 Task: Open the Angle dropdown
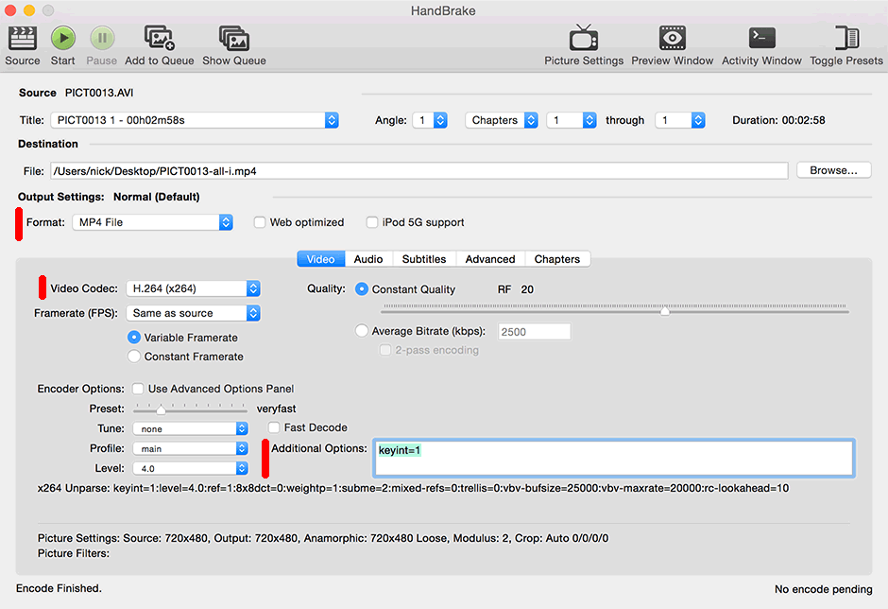click(430, 120)
